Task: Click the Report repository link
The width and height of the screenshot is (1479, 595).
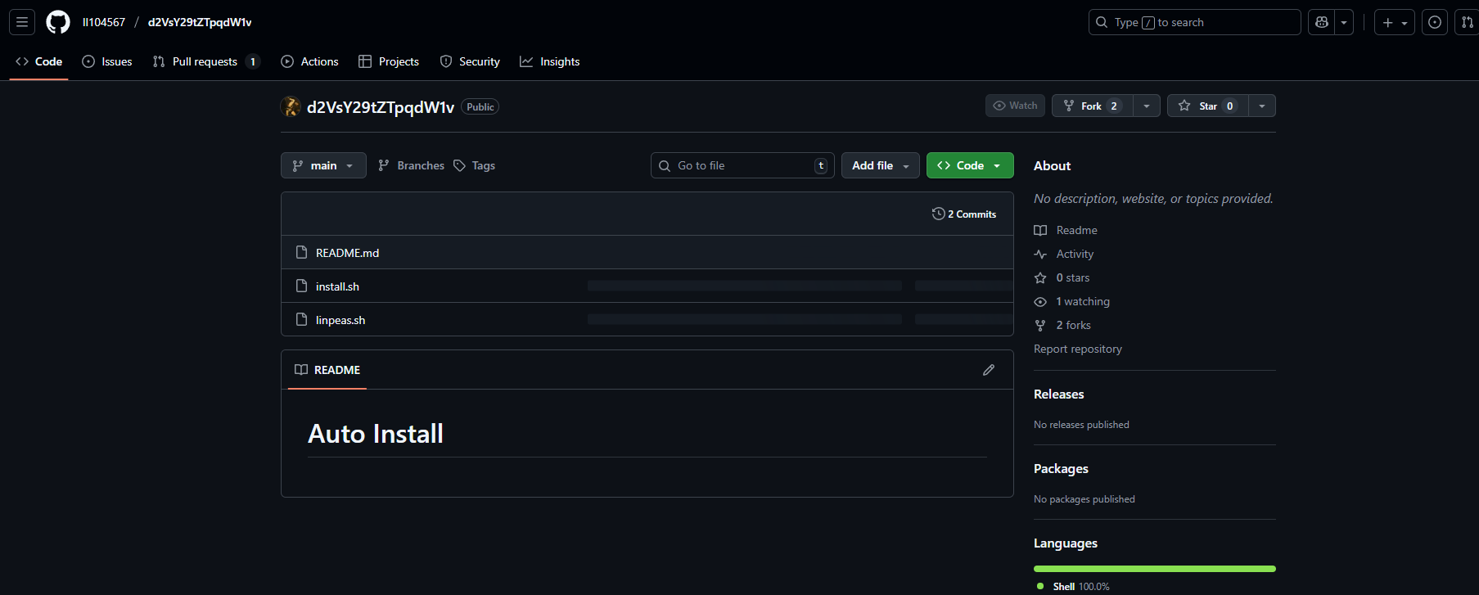Action: point(1077,349)
